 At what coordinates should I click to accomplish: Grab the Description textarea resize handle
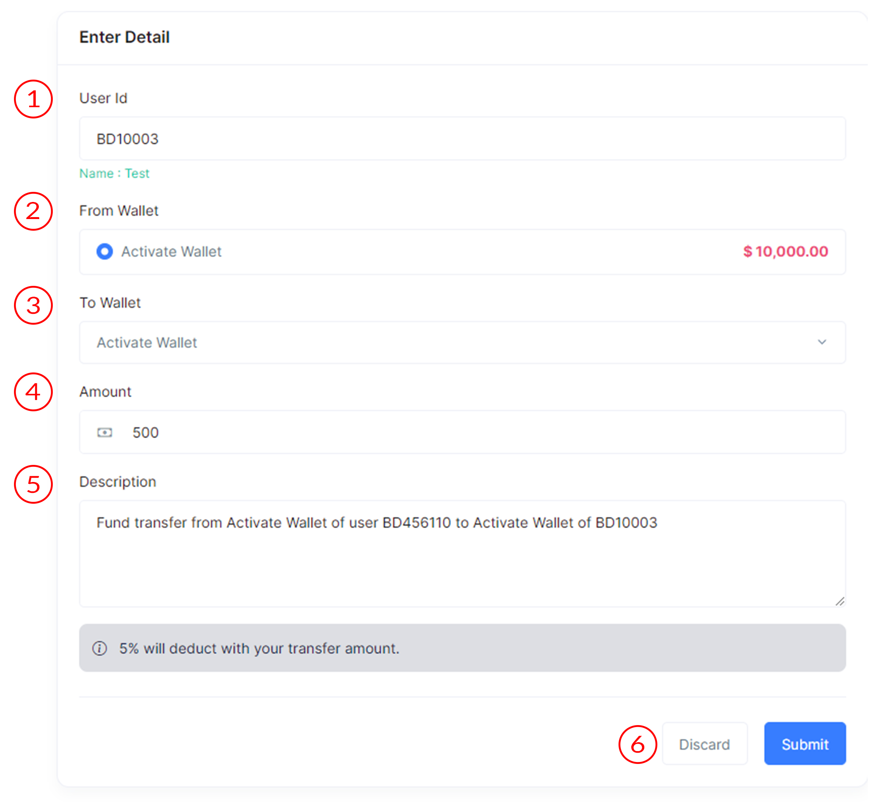tap(840, 602)
